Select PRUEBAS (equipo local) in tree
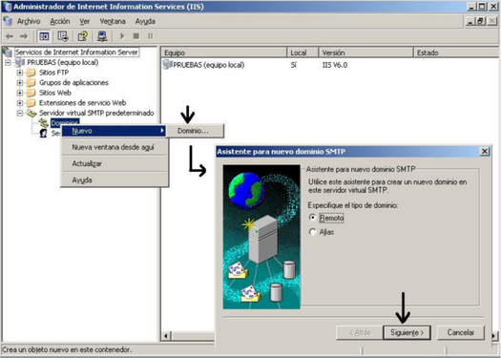Image resolution: width=501 pixels, height=358 pixels. [x=63, y=62]
